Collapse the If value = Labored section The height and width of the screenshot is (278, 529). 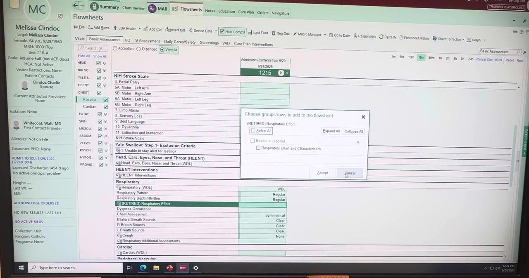coord(358,142)
